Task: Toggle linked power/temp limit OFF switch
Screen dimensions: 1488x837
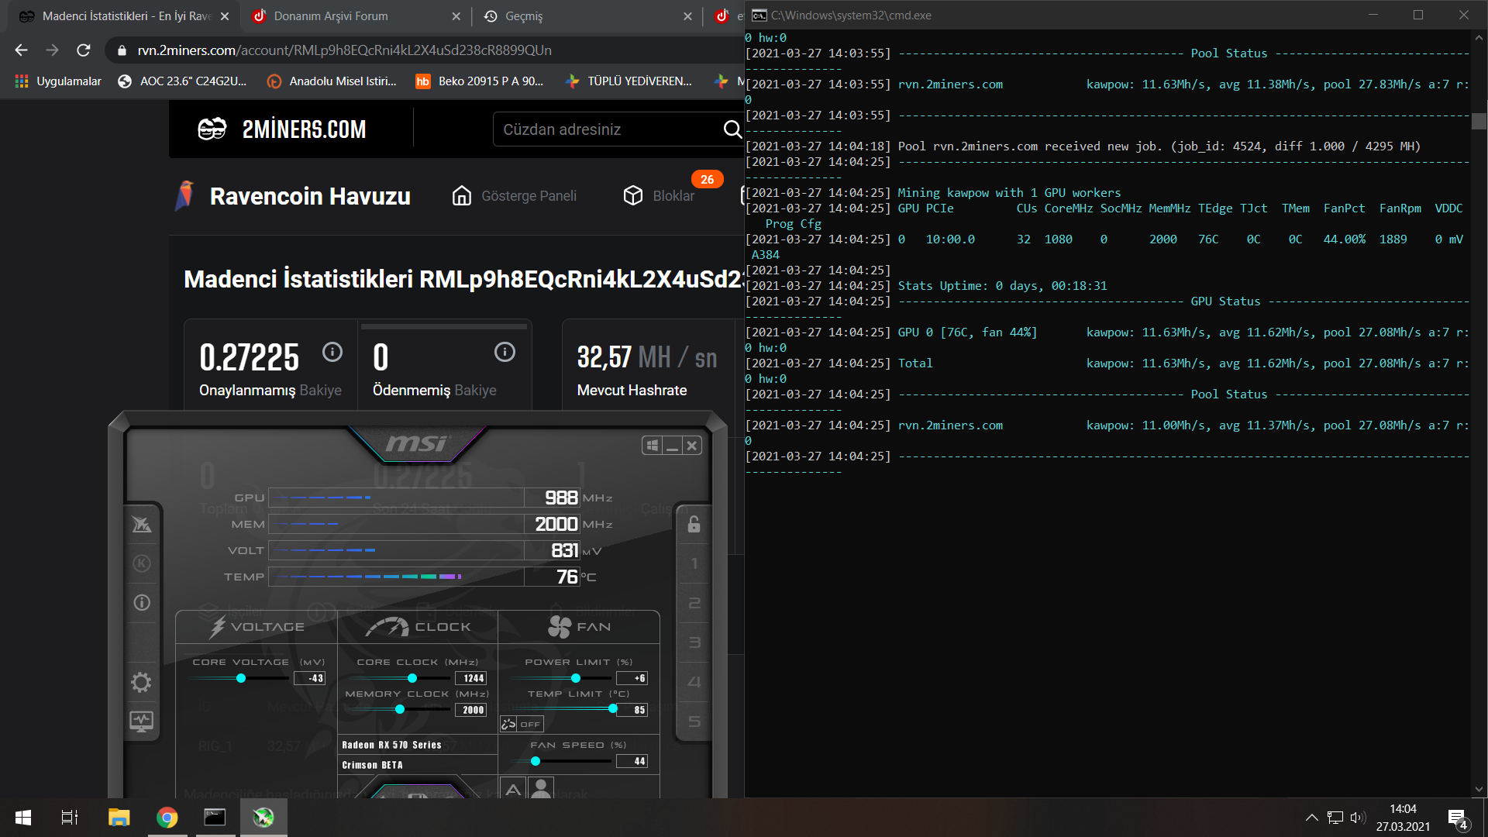Action: point(522,724)
